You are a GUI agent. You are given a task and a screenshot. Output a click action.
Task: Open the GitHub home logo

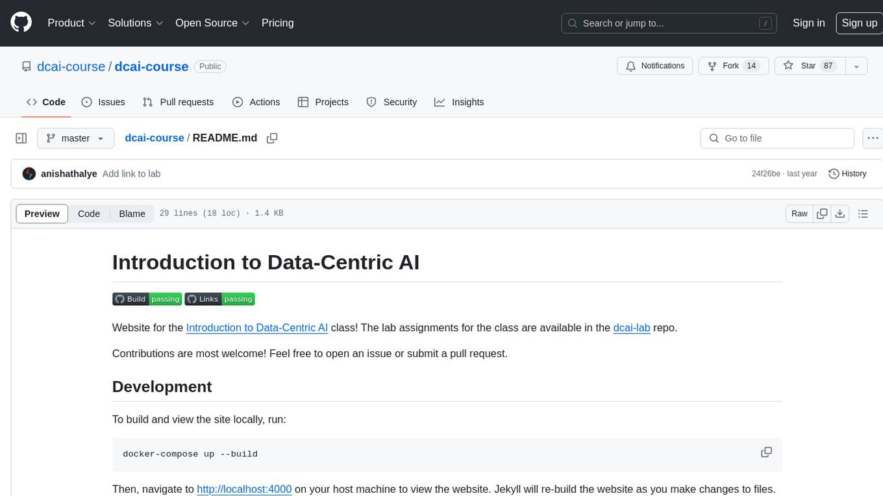point(21,23)
